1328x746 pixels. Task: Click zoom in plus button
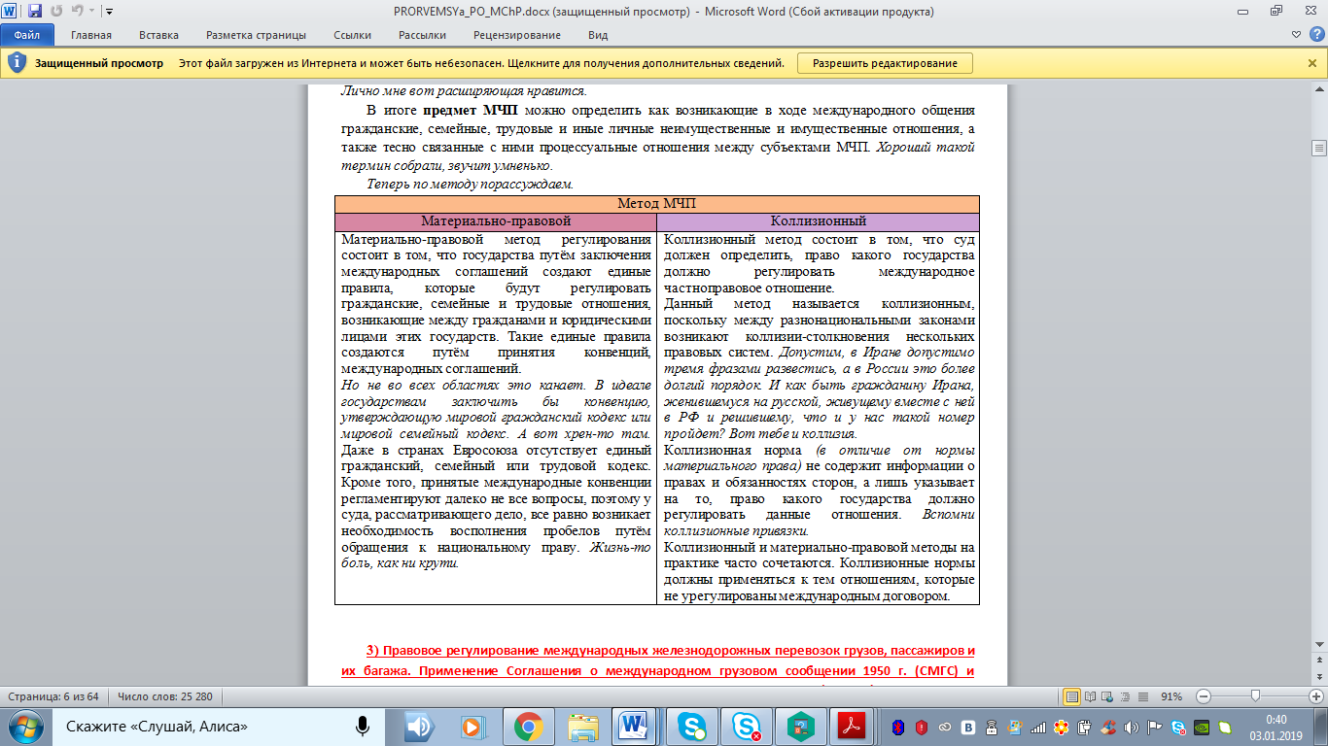[1316, 696]
